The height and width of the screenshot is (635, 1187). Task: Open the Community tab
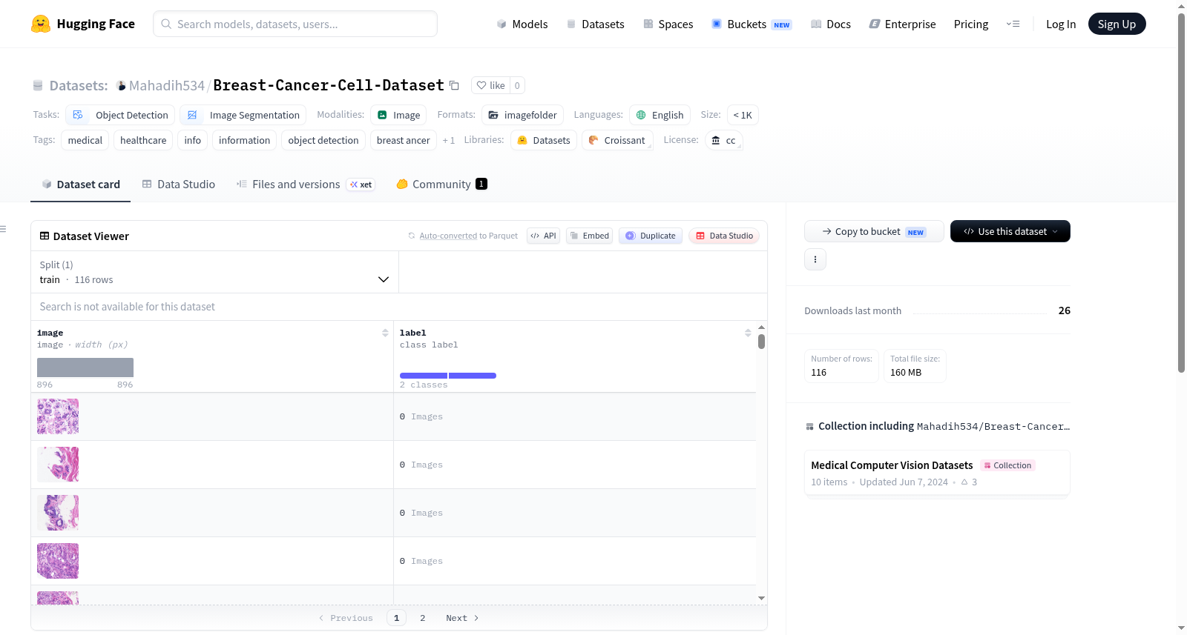(441, 184)
